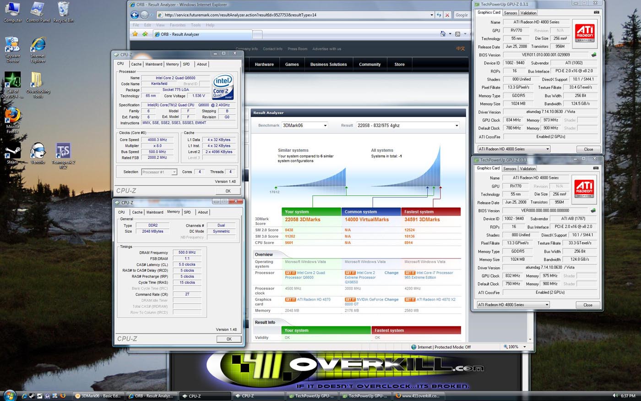Select the Teamspeak 2 RC2 desktop icon
This screenshot has width=641, height=401.
(x=63, y=156)
